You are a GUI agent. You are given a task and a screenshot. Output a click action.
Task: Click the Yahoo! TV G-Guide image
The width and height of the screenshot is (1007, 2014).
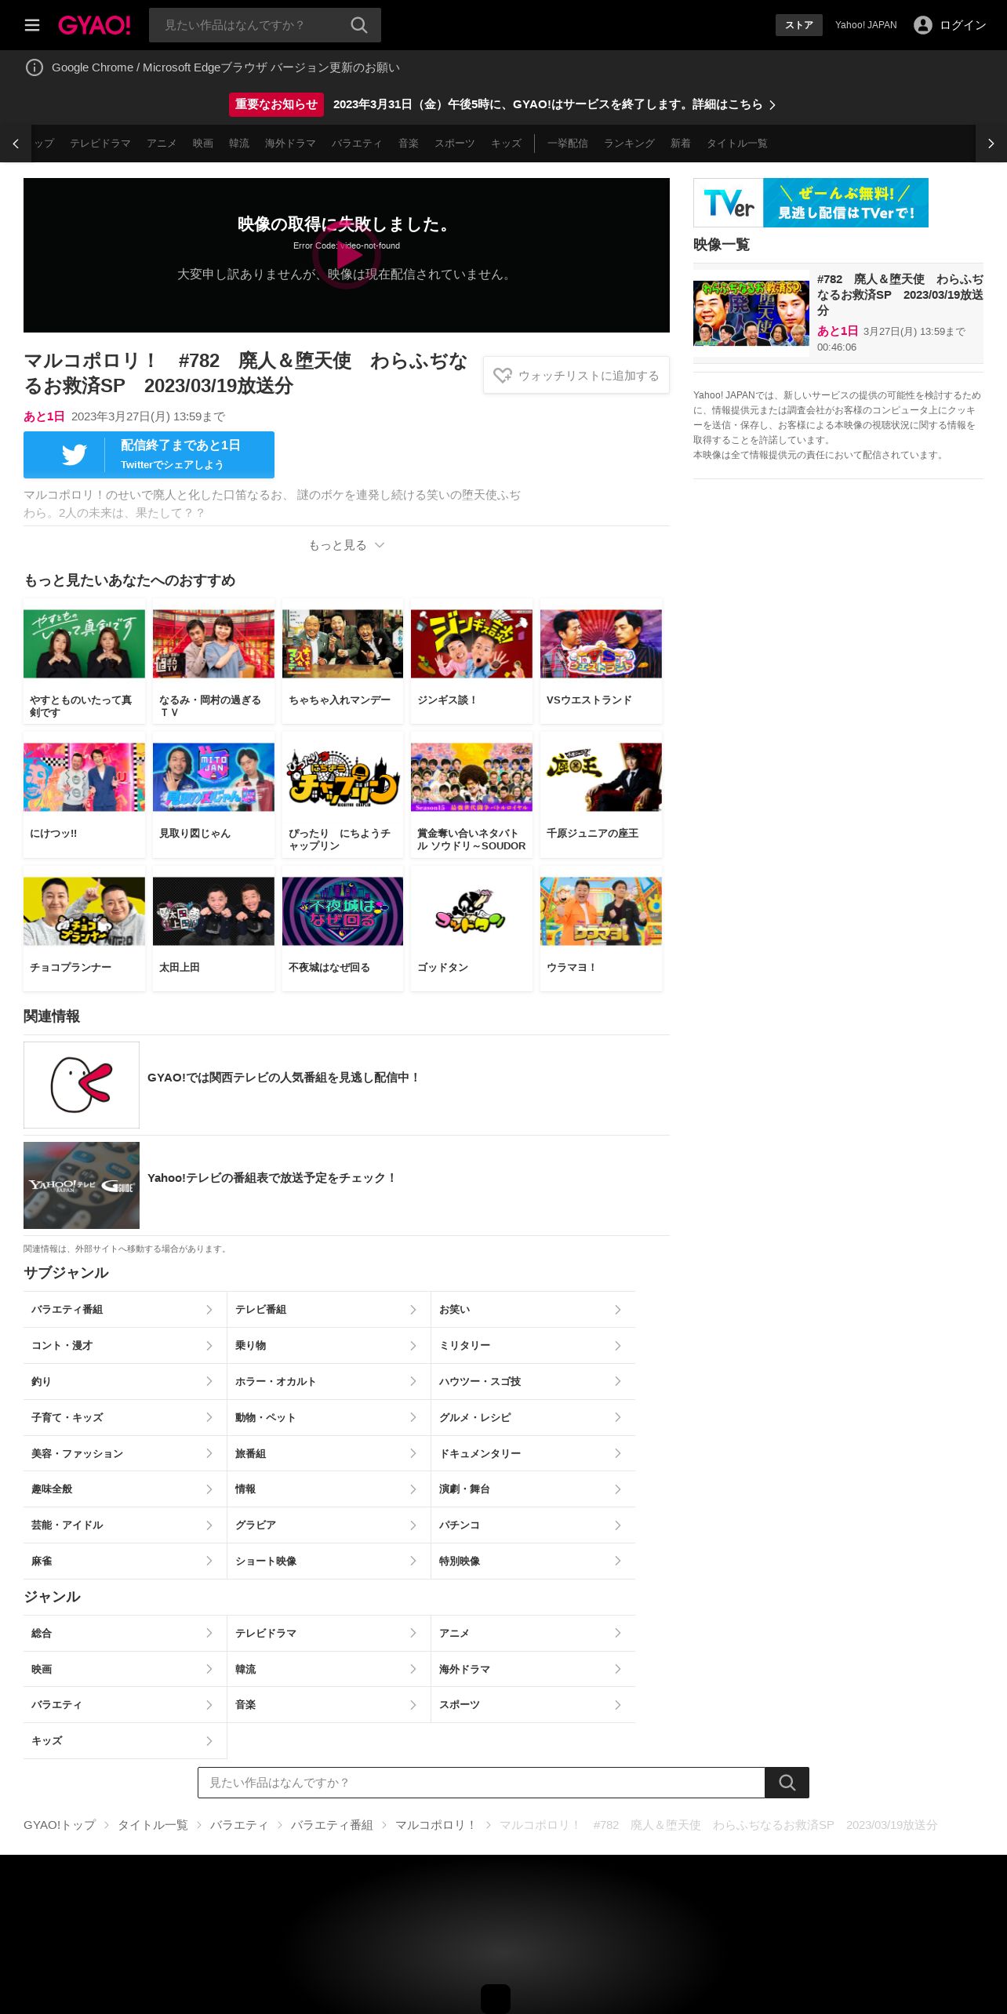82,1185
